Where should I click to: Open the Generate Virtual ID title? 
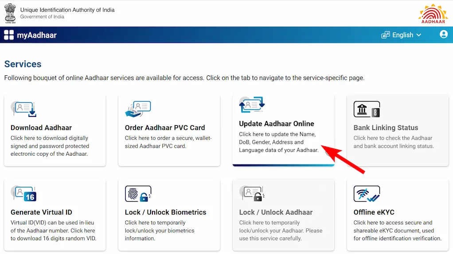pyautogui.click(x=41, y=212)
